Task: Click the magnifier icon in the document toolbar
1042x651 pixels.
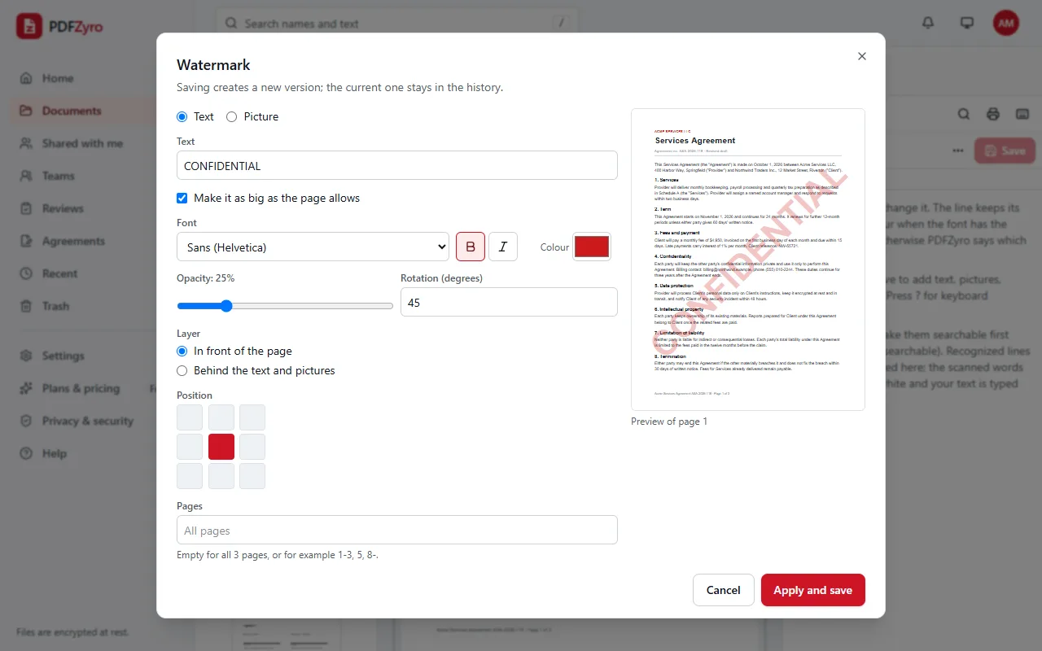Action: point(964,114)
